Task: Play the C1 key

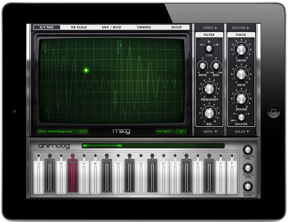Action: click(x=175, y=177)
